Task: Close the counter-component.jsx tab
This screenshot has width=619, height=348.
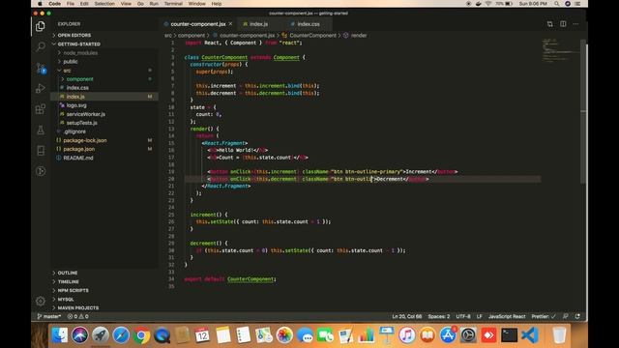Action: 230,24
